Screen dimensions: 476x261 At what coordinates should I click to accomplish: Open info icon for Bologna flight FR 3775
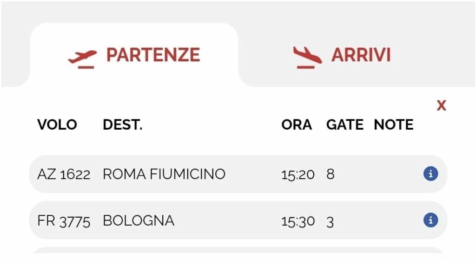[430, 220]
